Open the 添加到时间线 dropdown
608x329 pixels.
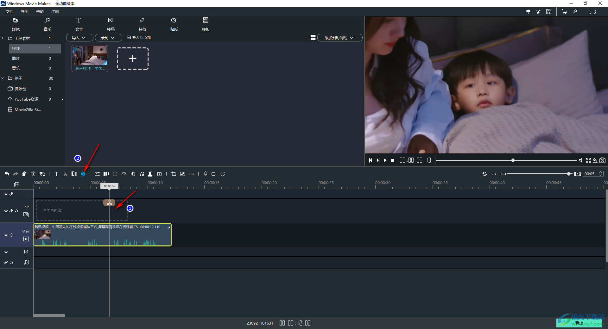pos(340,38)
